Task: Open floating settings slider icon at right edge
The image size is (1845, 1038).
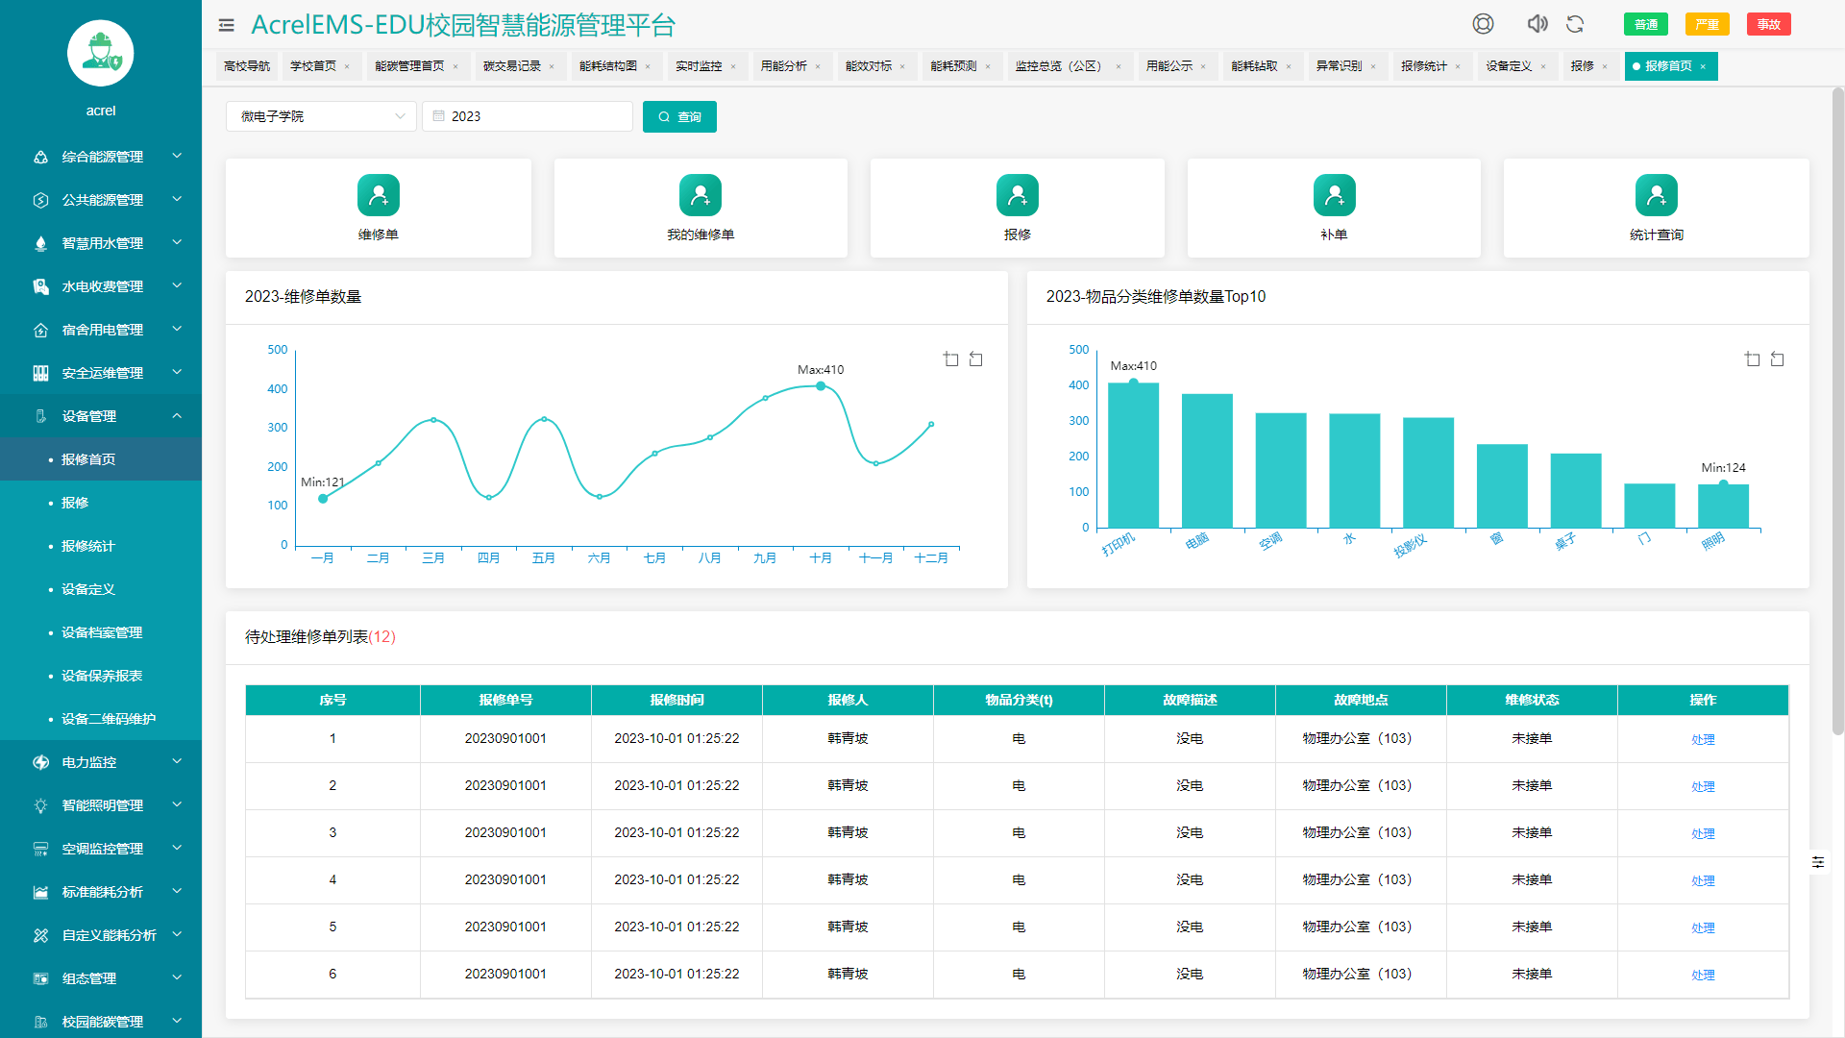Action: (1817, 862)
